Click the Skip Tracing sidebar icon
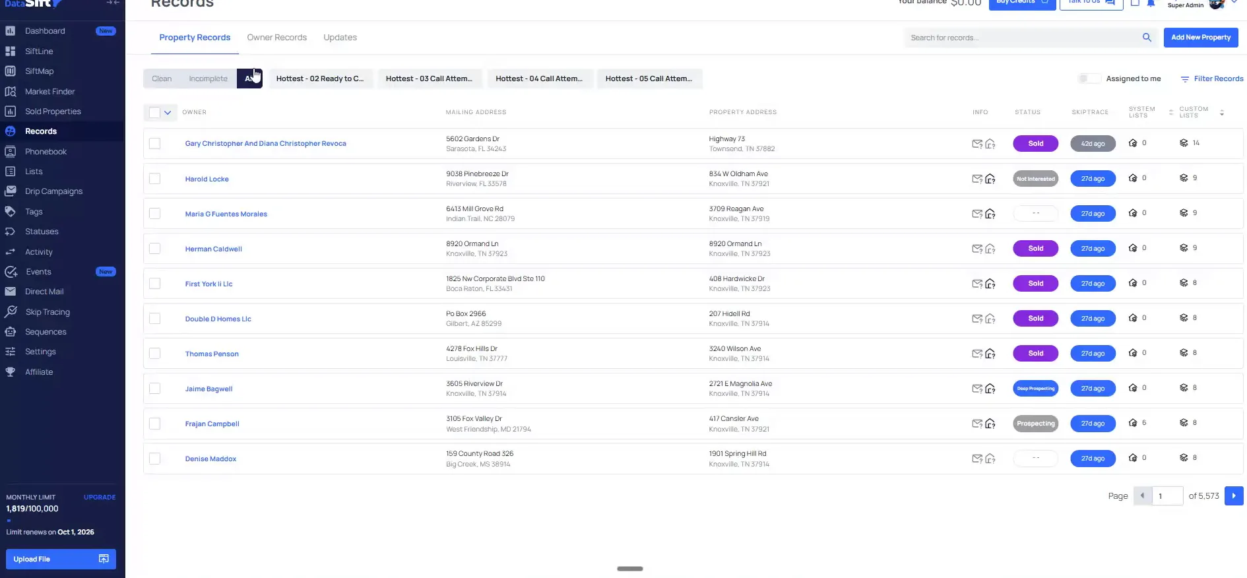 11,311
